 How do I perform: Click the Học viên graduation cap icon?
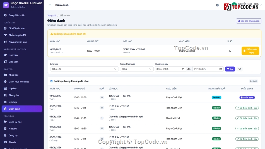pos(5,55)
